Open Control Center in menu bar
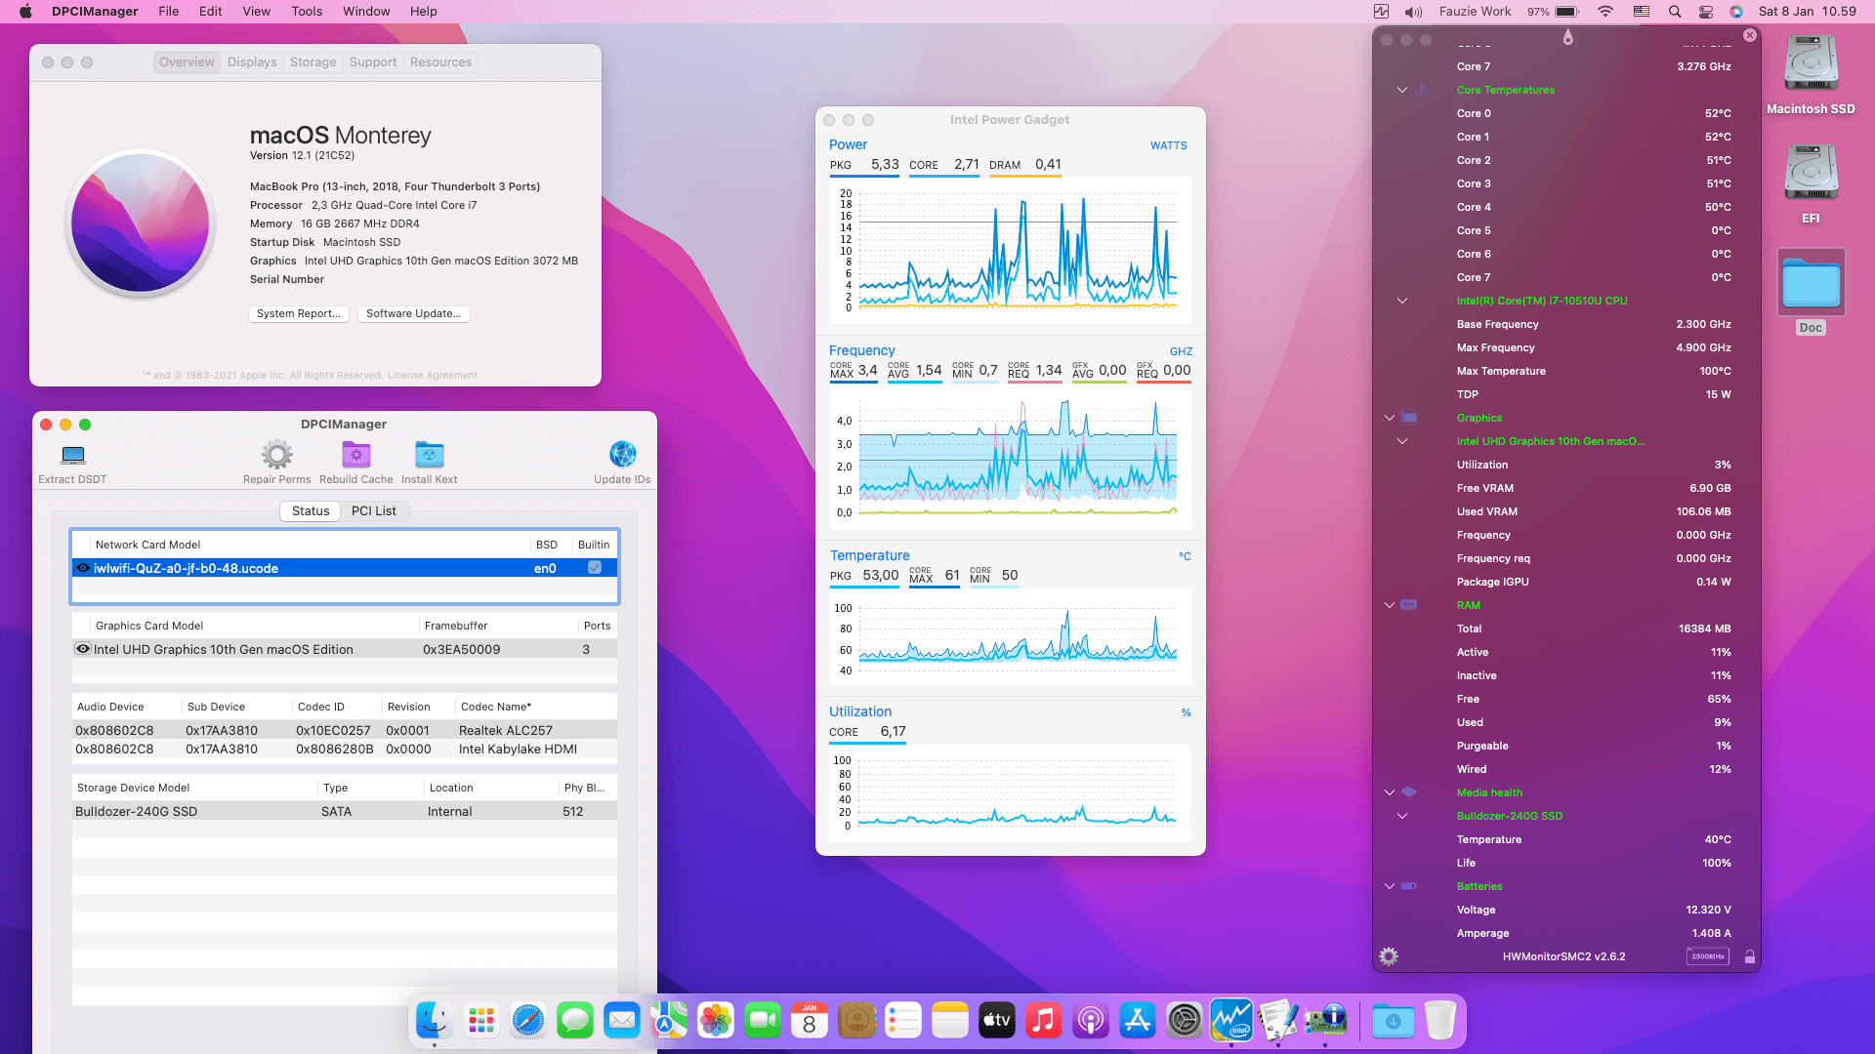This screenshot has width=1875, height=1054. pos(1706,12)
